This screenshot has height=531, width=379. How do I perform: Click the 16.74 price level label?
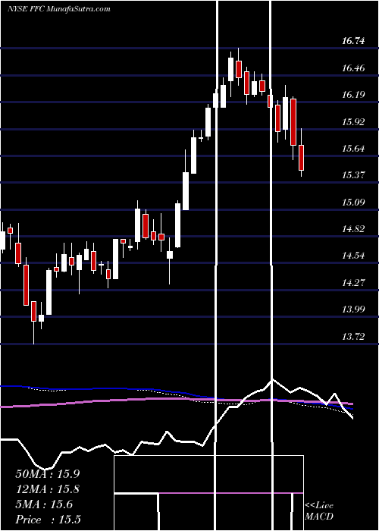tap(353, 41)
